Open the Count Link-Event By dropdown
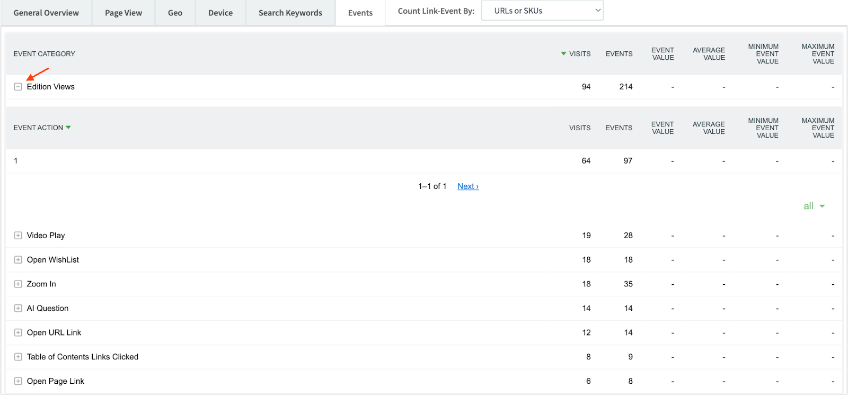 click(542, 11)
